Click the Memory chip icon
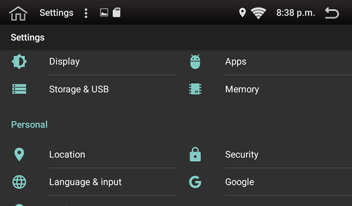352x206 pixels. point(195,89)
